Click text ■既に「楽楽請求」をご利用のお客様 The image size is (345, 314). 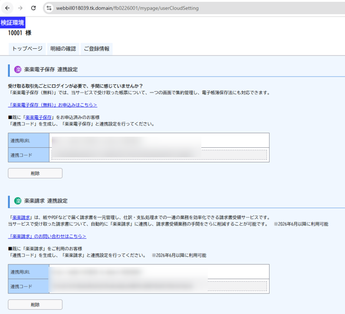point(45,249)
